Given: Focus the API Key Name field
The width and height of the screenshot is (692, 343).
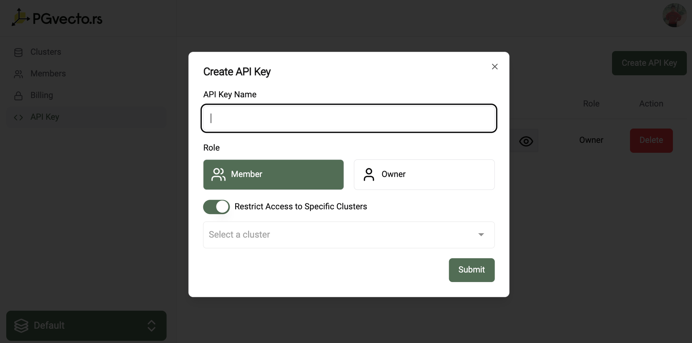Looking at the screenshot, I should point(349,118).
